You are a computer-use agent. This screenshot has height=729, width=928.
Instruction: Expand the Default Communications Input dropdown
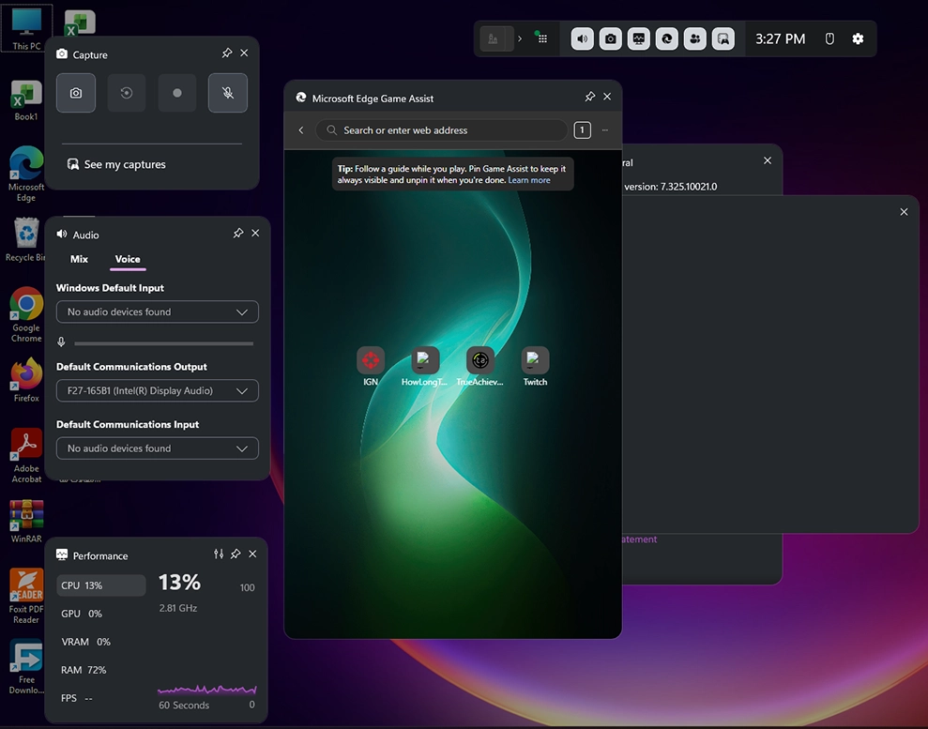point(157,448)
